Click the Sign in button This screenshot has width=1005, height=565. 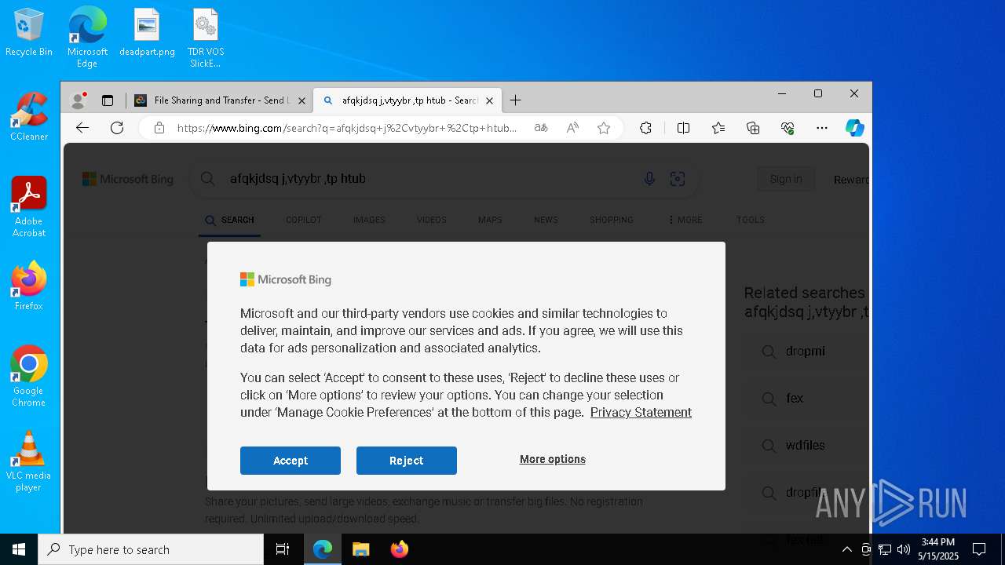coord(786,179)
